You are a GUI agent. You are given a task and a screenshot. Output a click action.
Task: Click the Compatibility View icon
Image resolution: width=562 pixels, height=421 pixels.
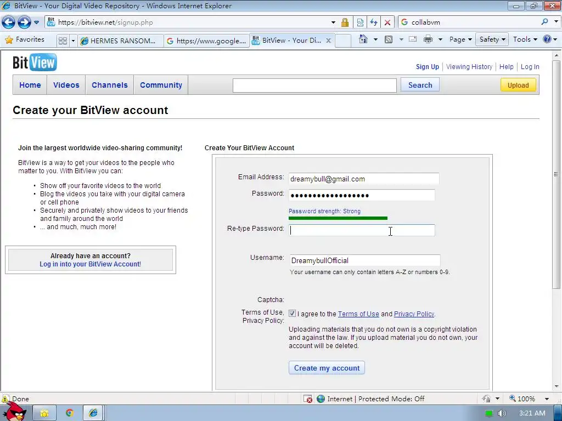pos(360,22)
